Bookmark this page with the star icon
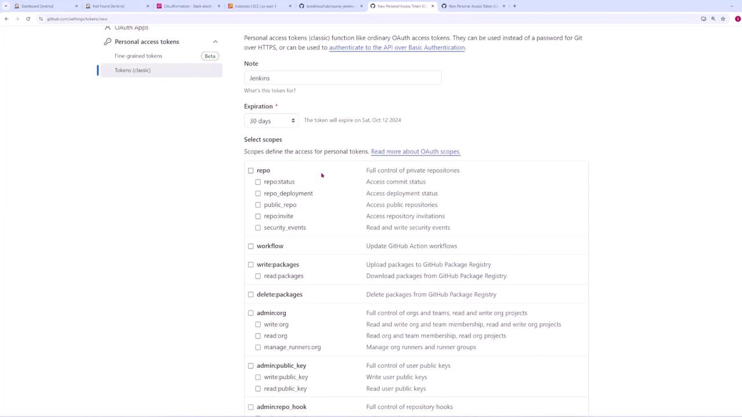This screenshot has height=417, width=742. [x=723, y=19]
